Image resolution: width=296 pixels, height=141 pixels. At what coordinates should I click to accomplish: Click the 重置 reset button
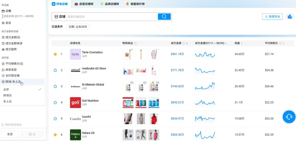coord(10,134)
